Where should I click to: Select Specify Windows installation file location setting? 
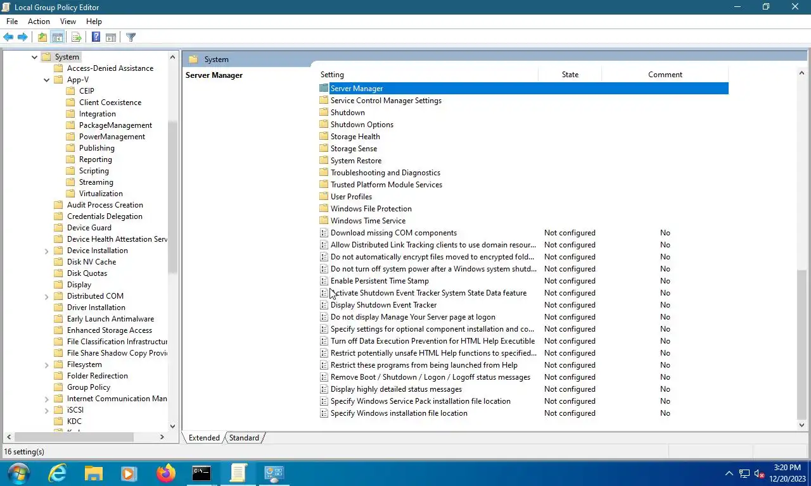399,413
